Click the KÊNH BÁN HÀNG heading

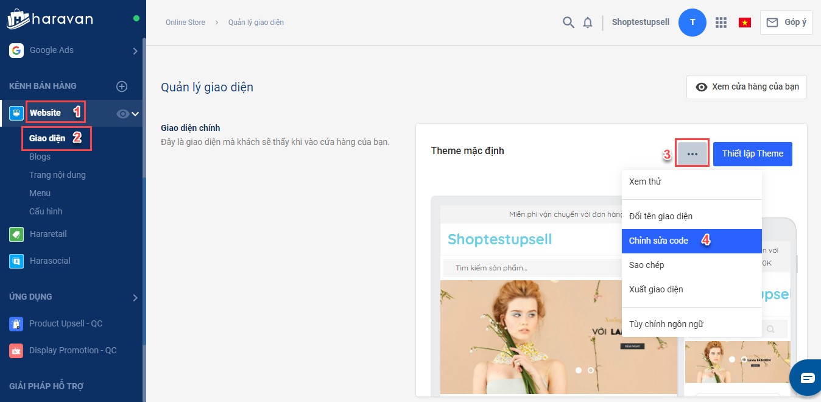(x=43, y=86)
